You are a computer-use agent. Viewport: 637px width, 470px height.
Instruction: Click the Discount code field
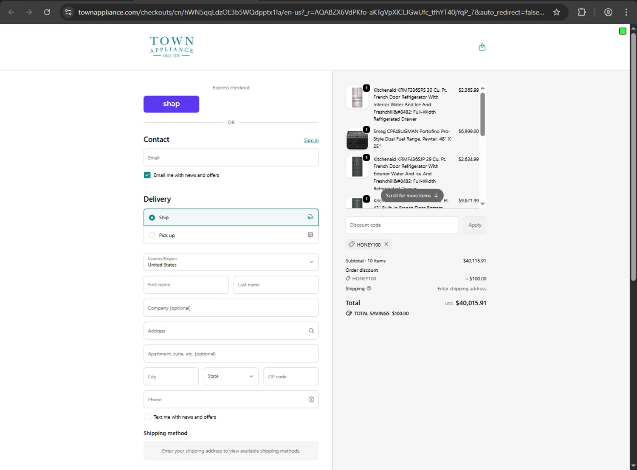click(402, 225)
